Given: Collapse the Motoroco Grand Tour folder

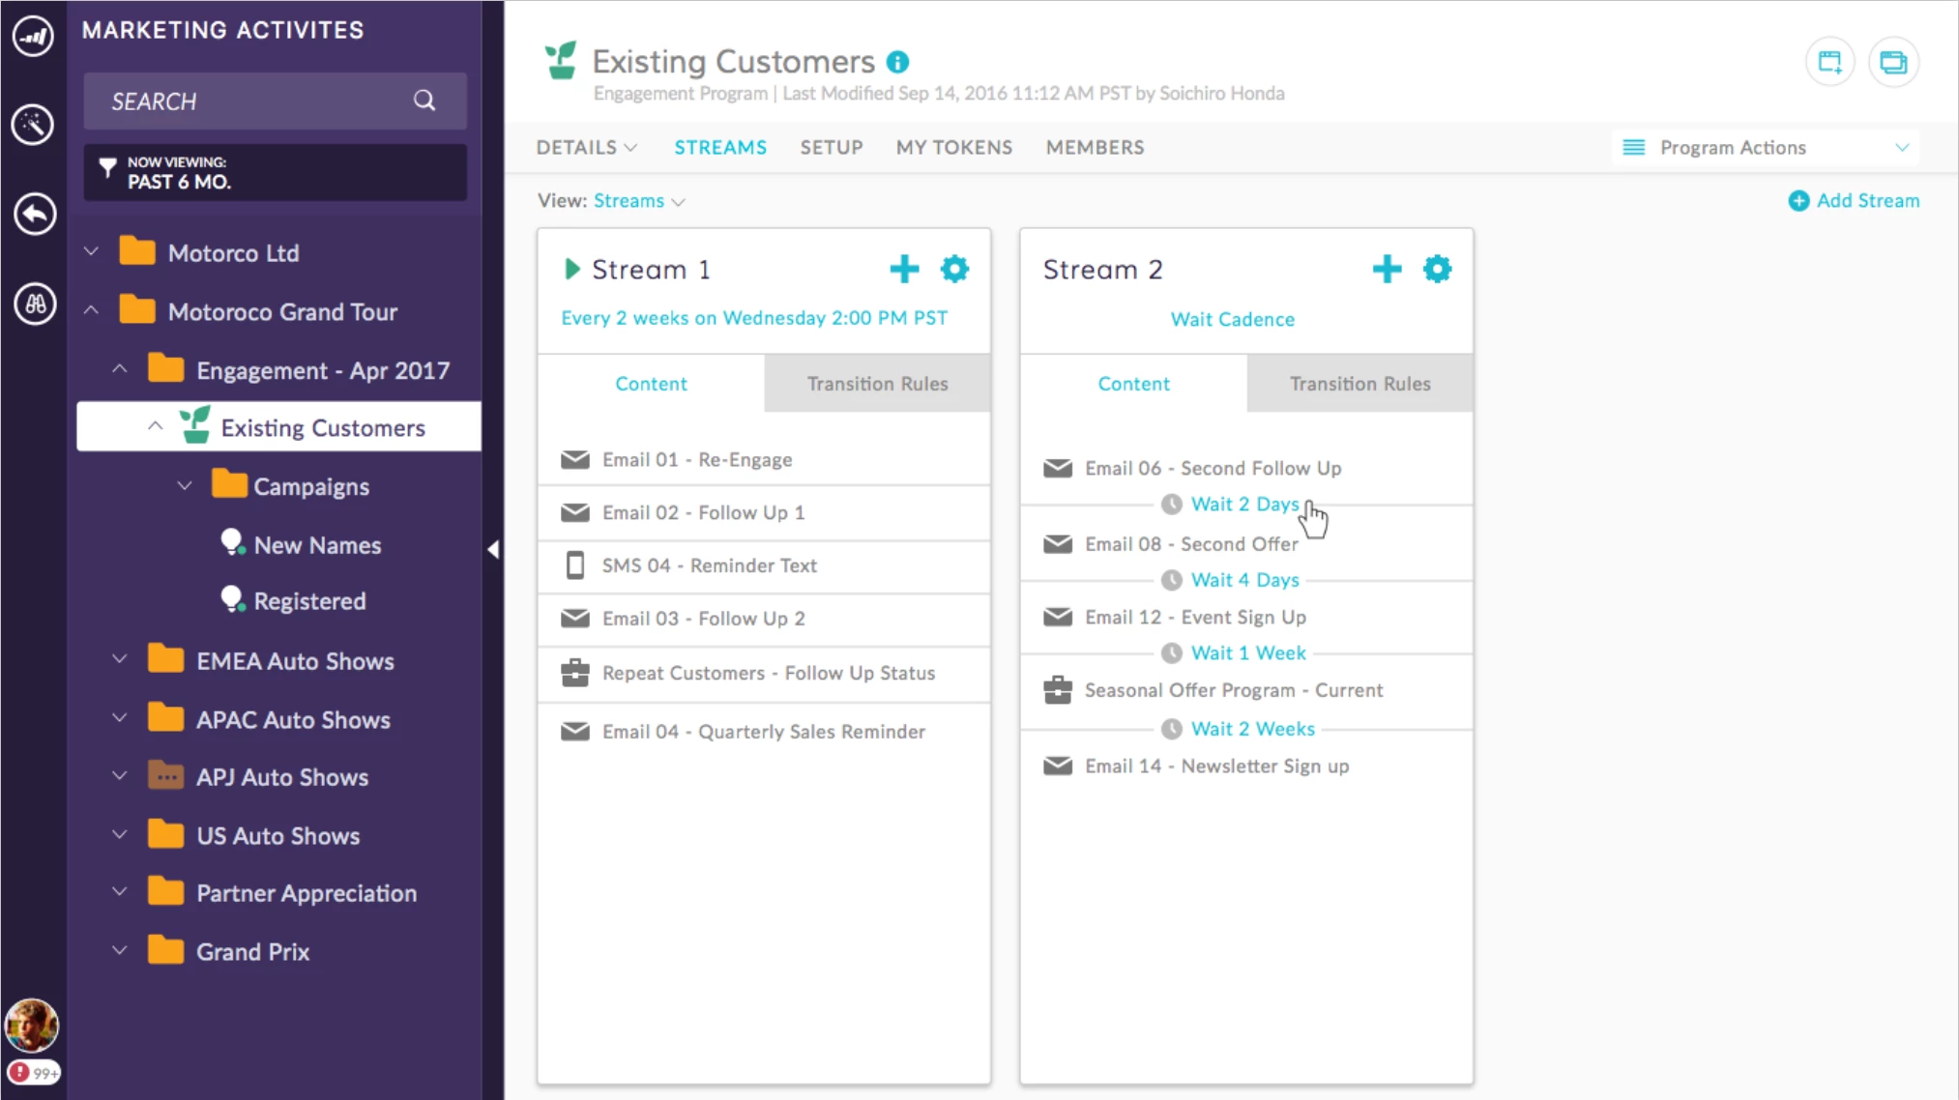Looking at the screenshot, I should (91, 311).
